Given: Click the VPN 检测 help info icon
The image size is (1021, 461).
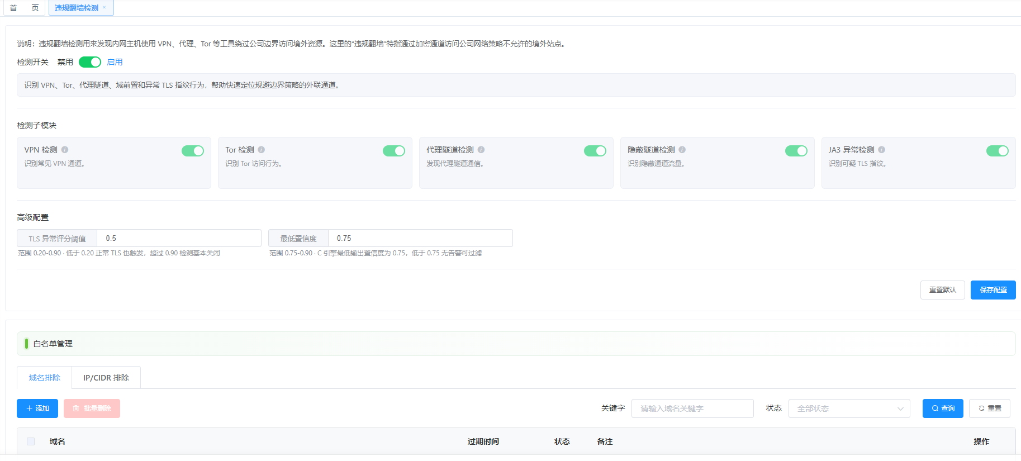Looking at the screenshot, I should coord(65,150).
